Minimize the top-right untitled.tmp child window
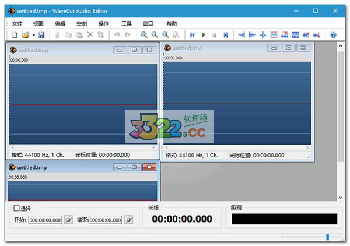This screenshot has width=350, height=246. [x=274, y=48]
